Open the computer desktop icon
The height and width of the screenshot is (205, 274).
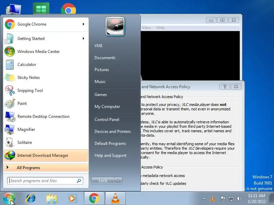point(14,9)
